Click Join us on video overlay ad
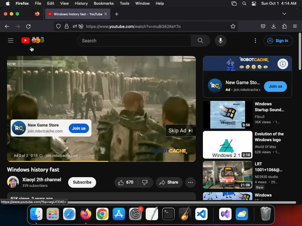This screenshot has width=302, height=226. pos(79,128)
